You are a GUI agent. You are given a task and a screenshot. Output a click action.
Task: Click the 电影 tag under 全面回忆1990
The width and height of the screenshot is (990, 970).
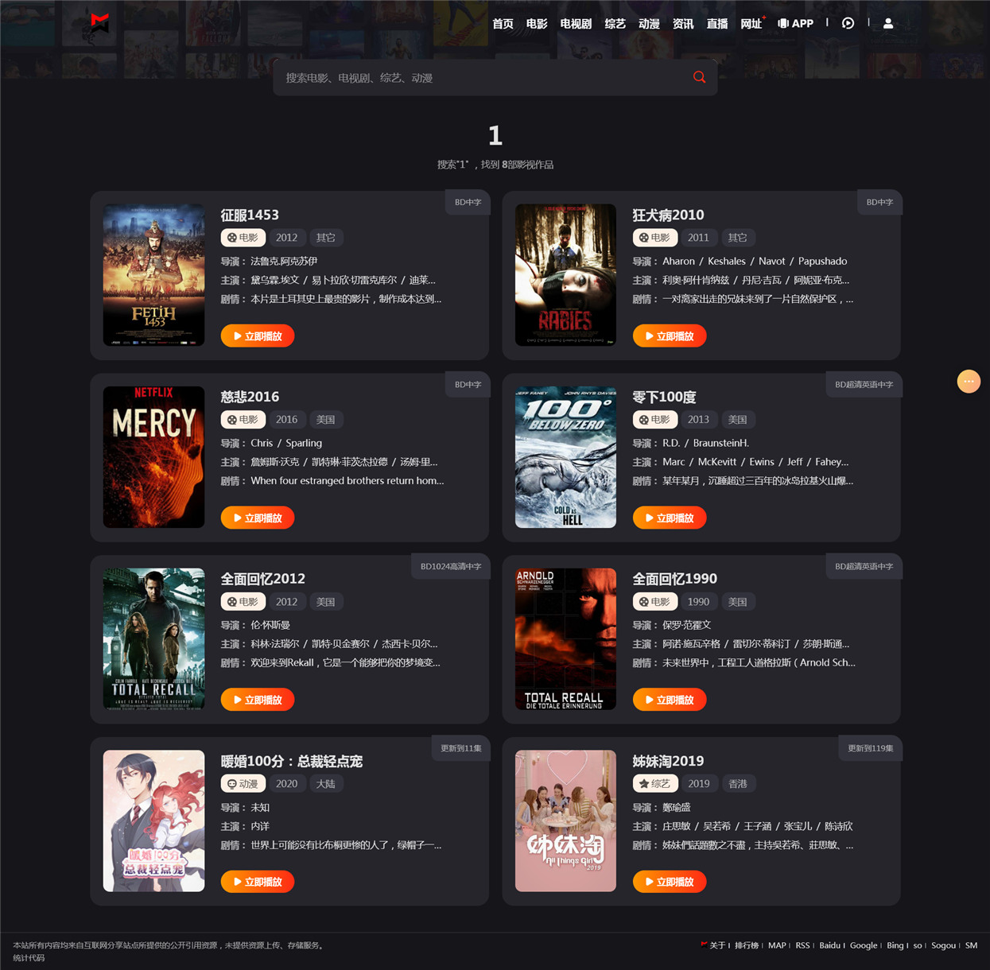[x=655, y=602]
